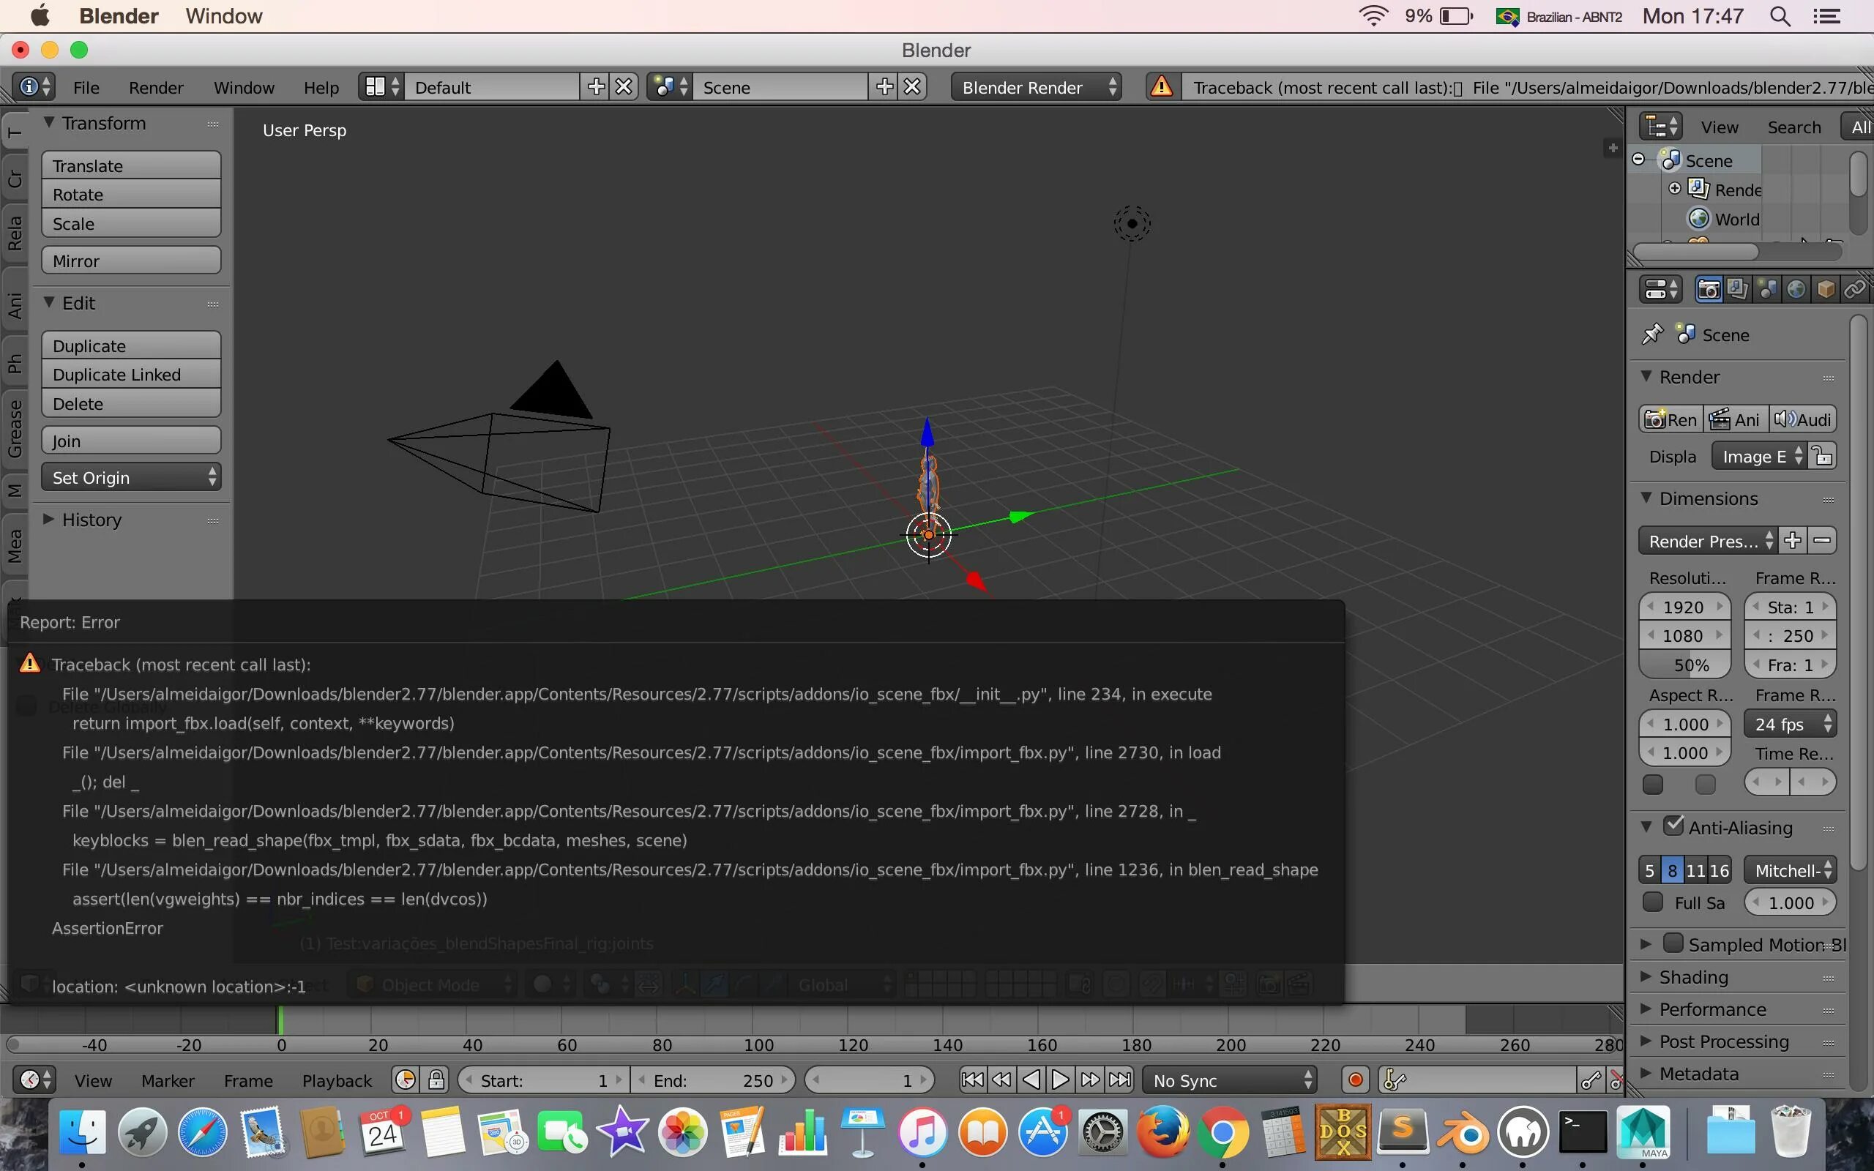Open the Render menu in menu bar
Screen dimensions: 1874x1171
pos(154,88)
